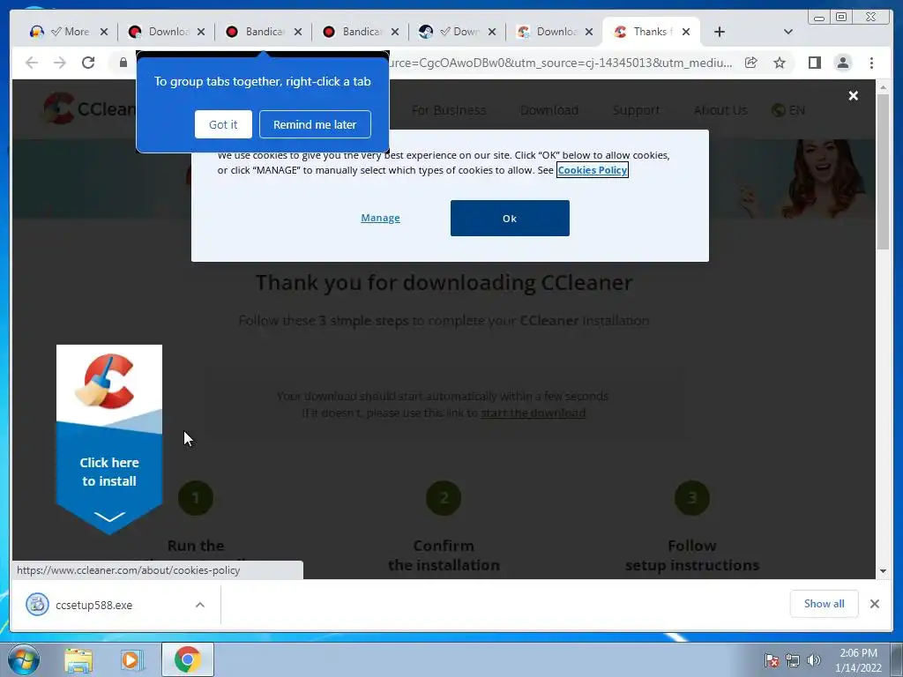Open Action Center flag tray icon

point(772,660)
